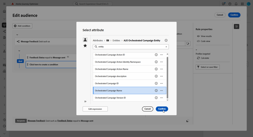253x137 pixels.
Task: Open the Message Feedback link in summary
Action: (x=36, y=121)
